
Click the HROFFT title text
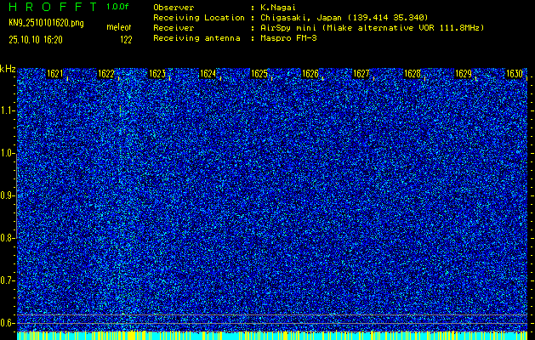click(x=49, y=6)
